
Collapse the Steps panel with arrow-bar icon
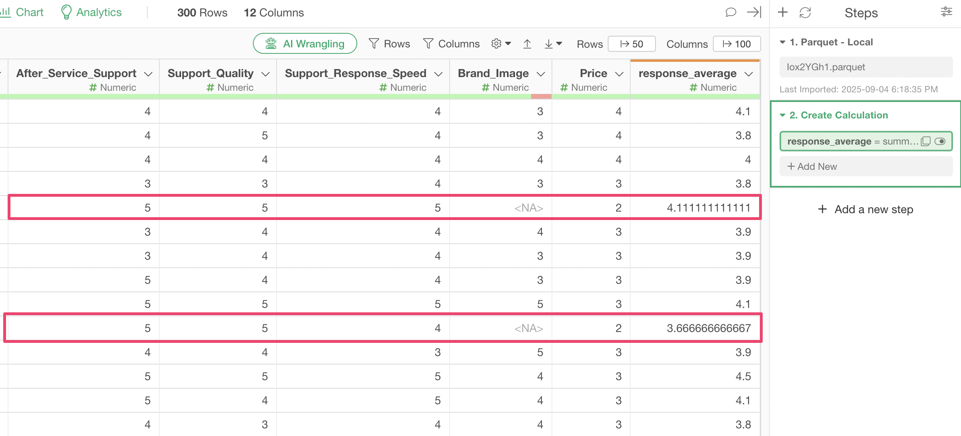click(x=754, y=12)
